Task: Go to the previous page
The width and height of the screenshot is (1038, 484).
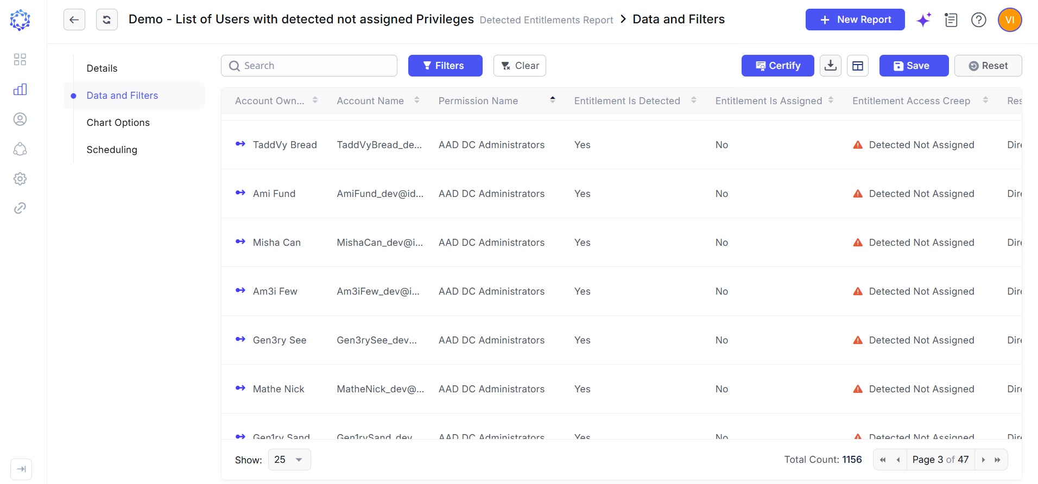Action: [x=898, y=460]
